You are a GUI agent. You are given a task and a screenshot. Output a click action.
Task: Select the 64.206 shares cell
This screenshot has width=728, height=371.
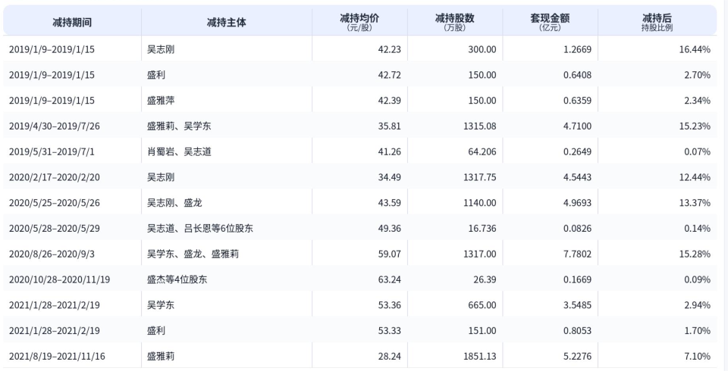pos(479,152)
